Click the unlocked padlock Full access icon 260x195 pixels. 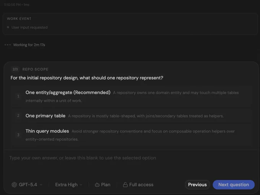point(125,185)
